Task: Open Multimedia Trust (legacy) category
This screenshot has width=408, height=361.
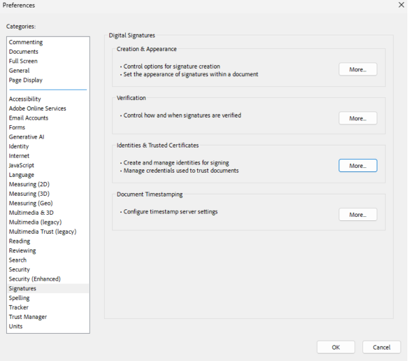Action: point(43,232)
